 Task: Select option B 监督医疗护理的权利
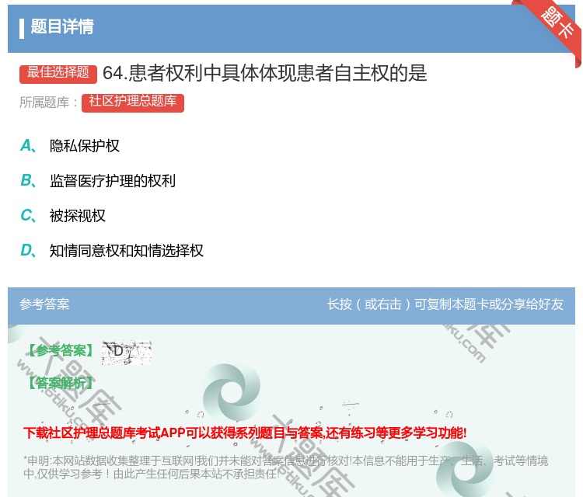98,180
